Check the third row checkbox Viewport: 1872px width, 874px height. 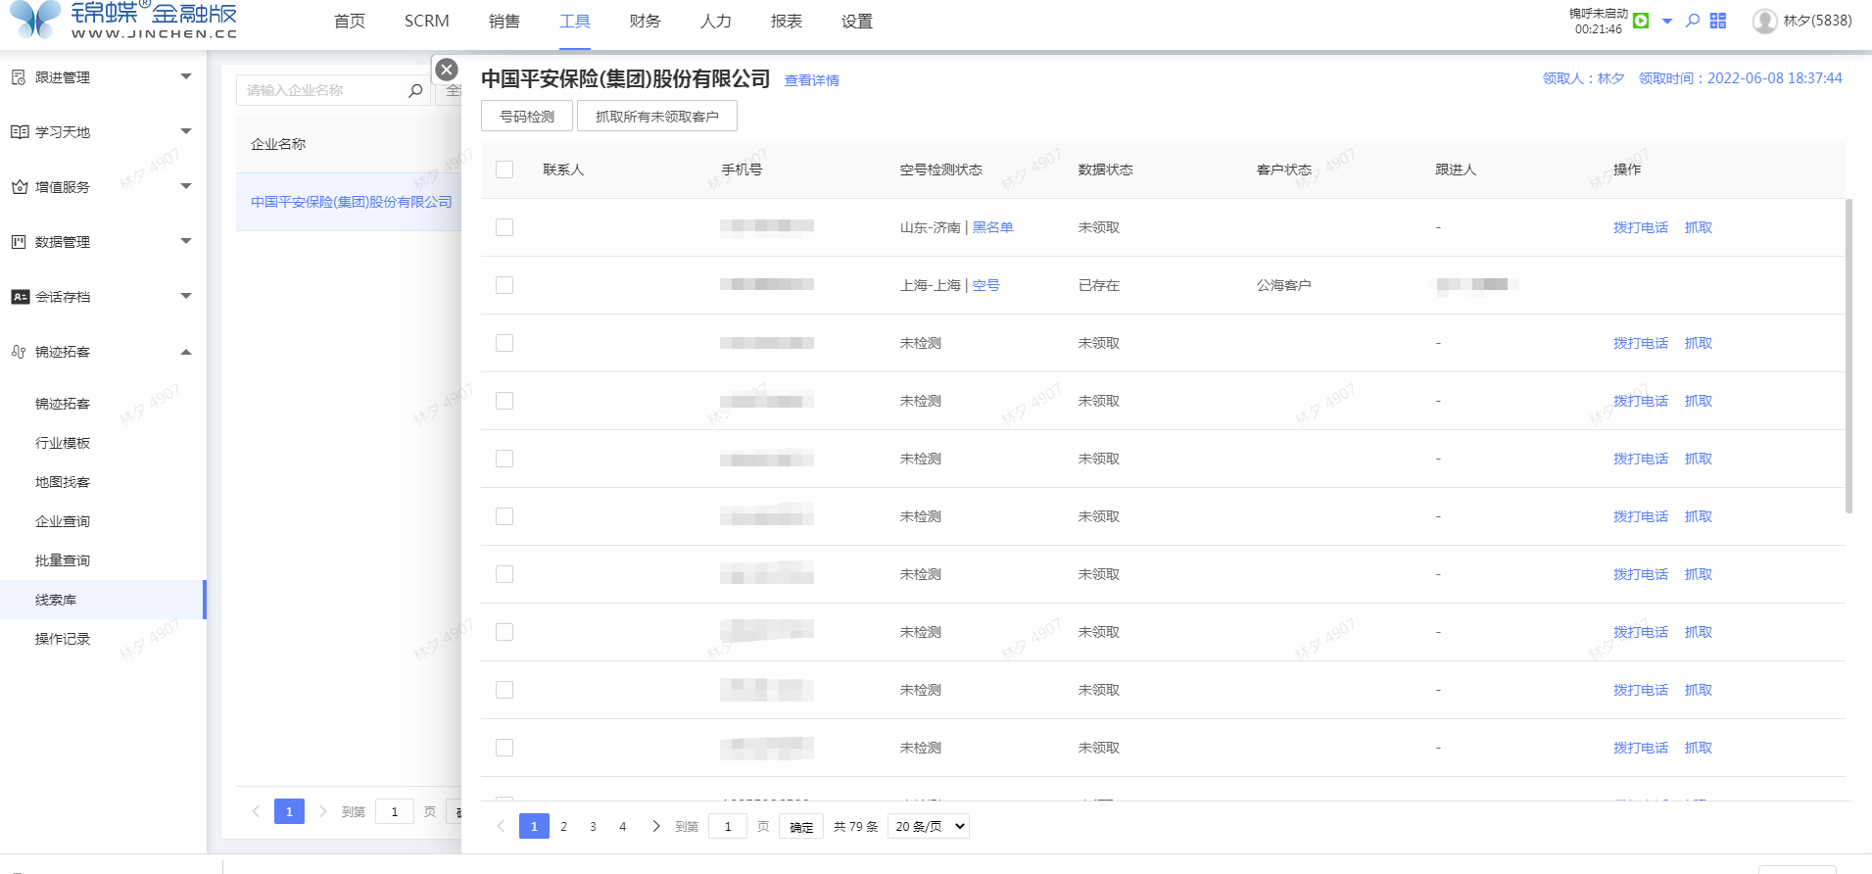coord(504,343)
